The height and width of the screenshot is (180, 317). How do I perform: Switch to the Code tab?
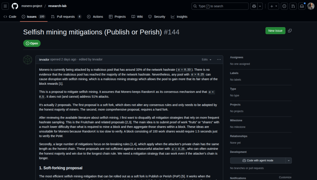(x=10, y=17)
